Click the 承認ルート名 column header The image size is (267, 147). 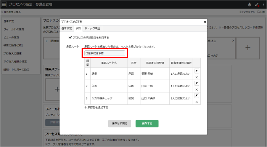(109, 63)
